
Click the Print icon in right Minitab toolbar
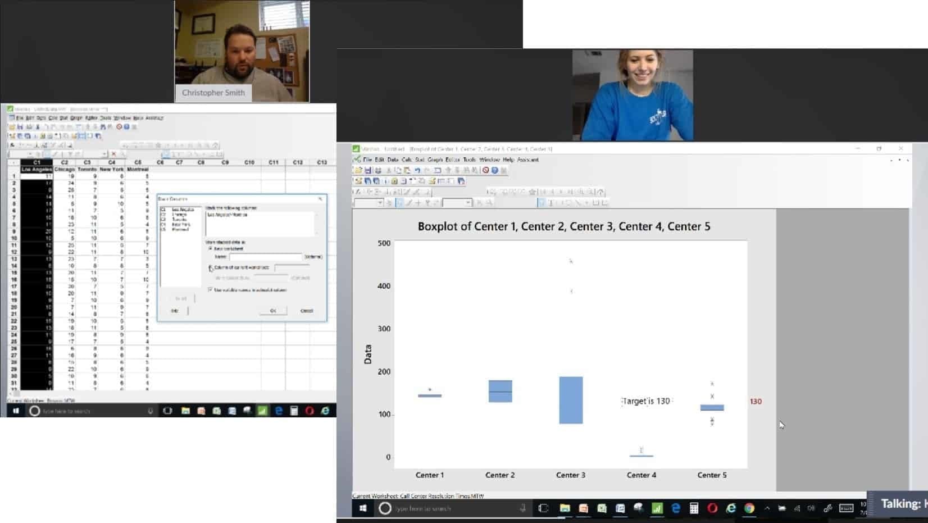(x=377, y=170)
